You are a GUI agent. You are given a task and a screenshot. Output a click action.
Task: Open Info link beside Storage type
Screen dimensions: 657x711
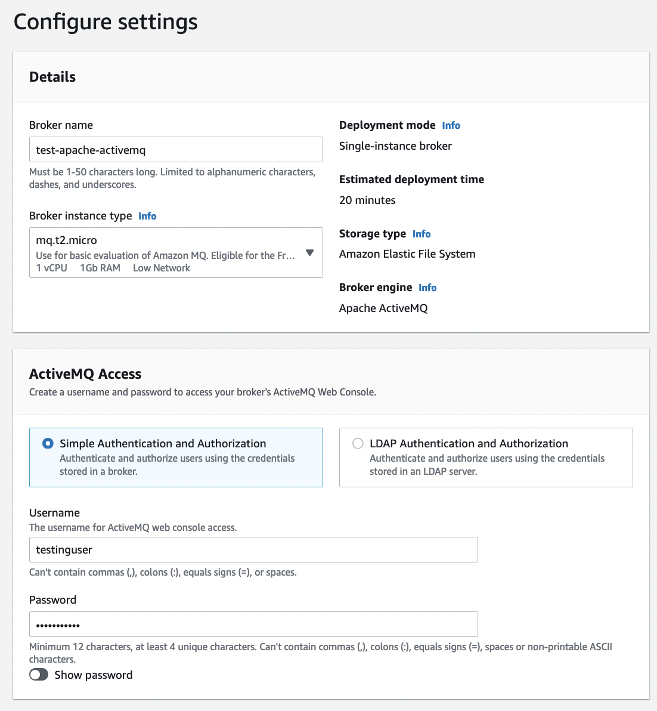tap(422, 234)
